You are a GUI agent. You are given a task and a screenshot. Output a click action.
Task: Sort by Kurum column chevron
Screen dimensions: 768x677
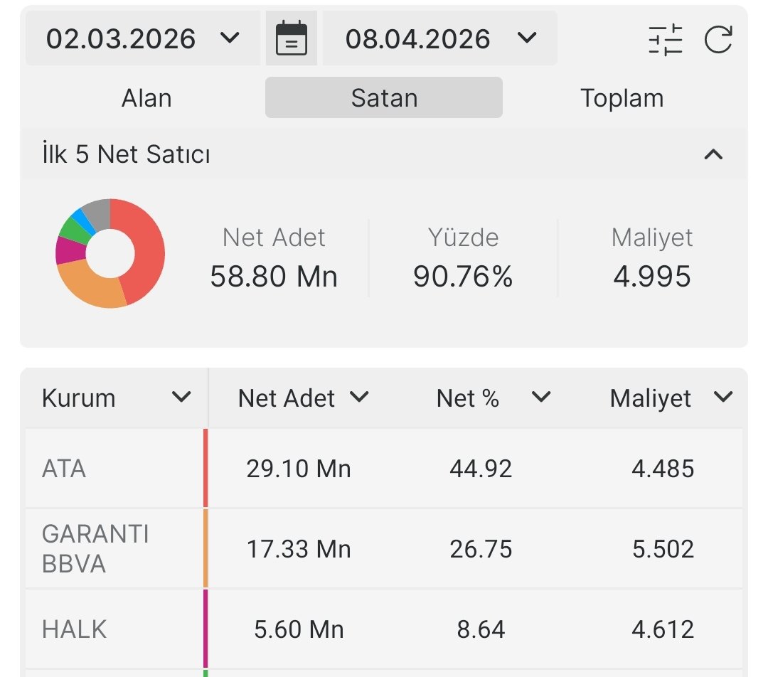181,397
